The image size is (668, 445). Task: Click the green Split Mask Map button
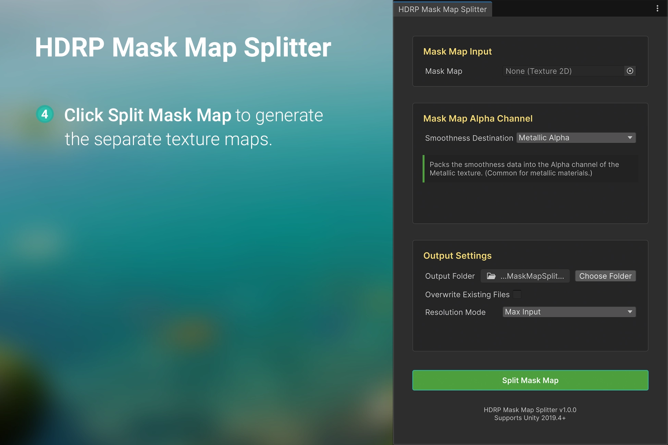[530, 380]
